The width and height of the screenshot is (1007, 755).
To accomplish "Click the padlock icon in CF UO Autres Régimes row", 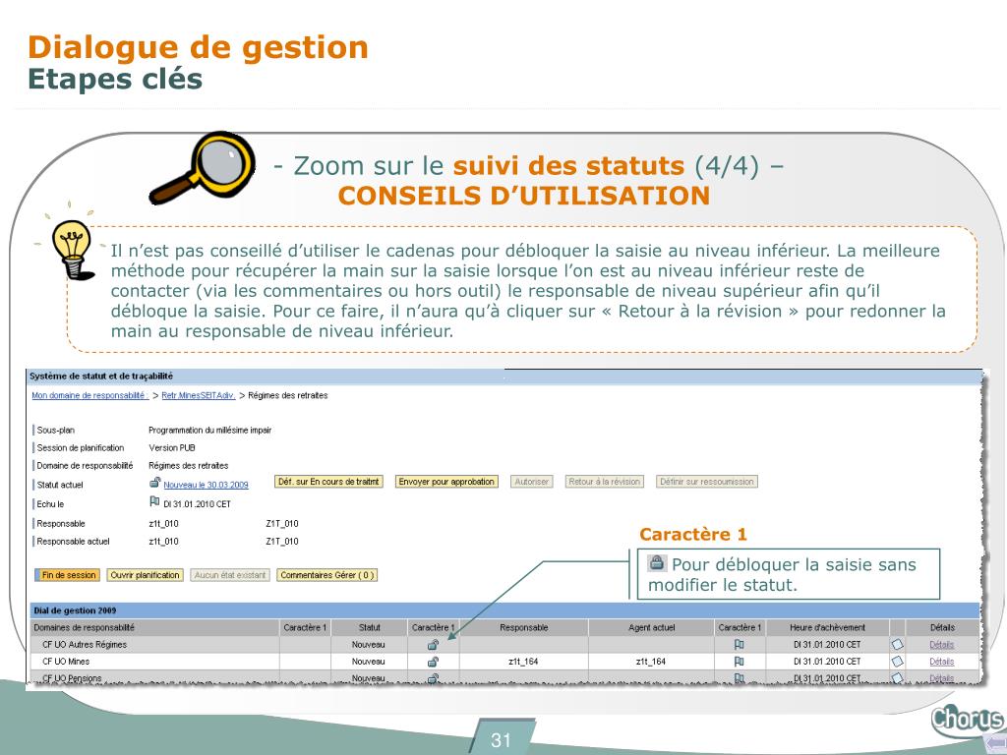I will pyautogui.click(x=433, y=645).
